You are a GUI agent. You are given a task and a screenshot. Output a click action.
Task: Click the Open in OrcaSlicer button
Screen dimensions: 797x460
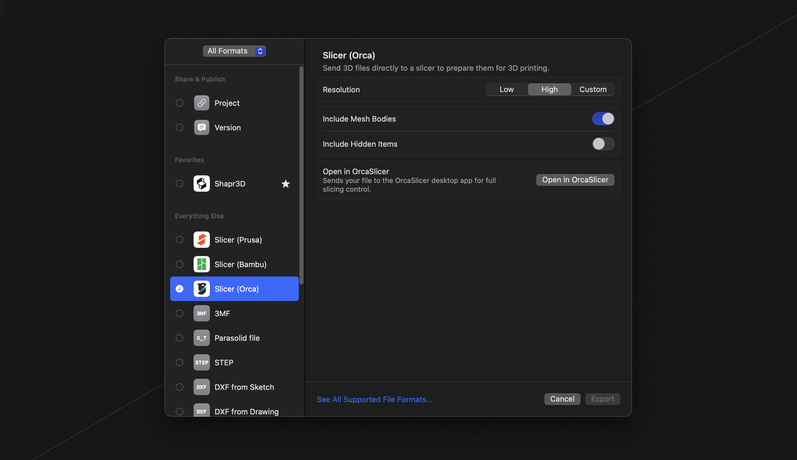pos(575,180)
